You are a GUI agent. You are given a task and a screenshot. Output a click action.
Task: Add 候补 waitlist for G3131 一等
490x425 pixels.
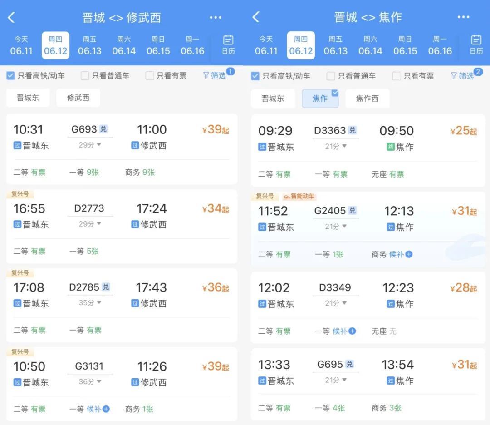(x=98, y=409)
